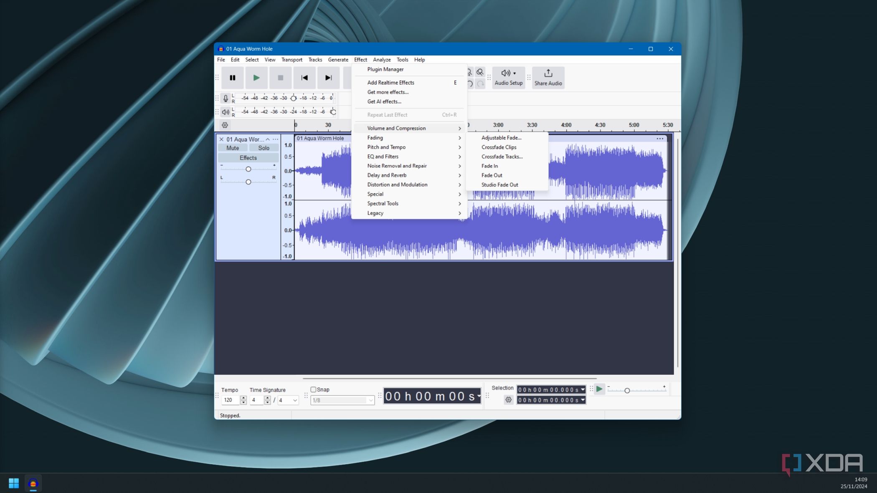Open the track Effects button

coord(248,158)
